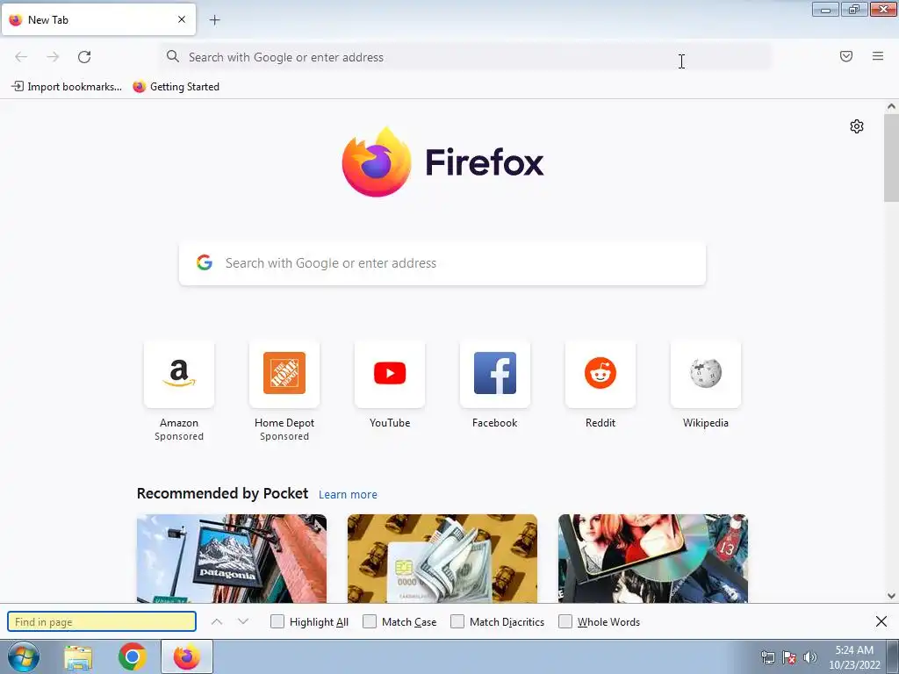Image resolution: width=899 pixels, height=674 pixels.
Task: Click the Recommended by Pocket heading
Action: coord(222,493)
